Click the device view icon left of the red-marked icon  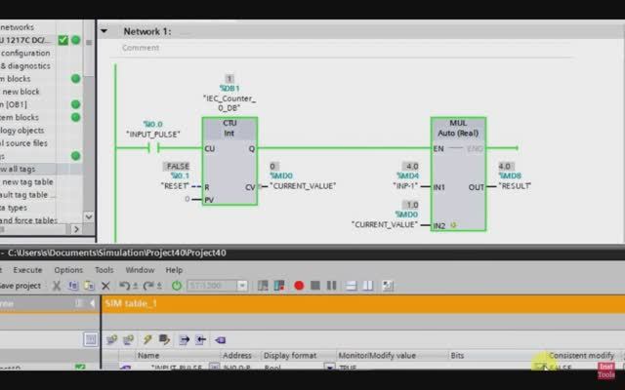coord(263,286)
